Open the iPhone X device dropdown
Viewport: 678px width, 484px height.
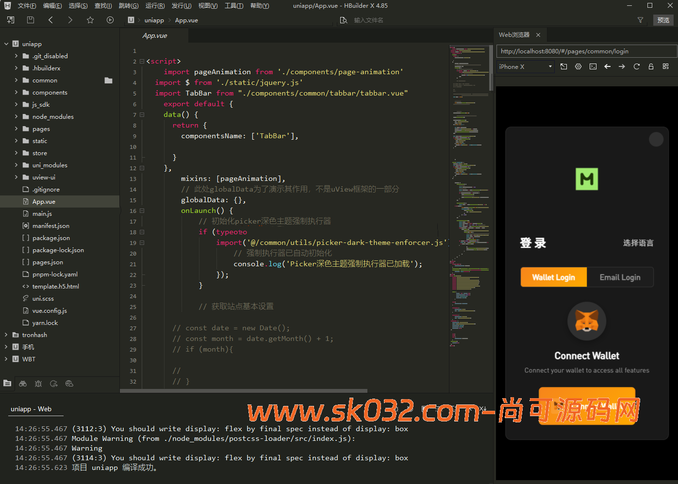tap(526, 66)
